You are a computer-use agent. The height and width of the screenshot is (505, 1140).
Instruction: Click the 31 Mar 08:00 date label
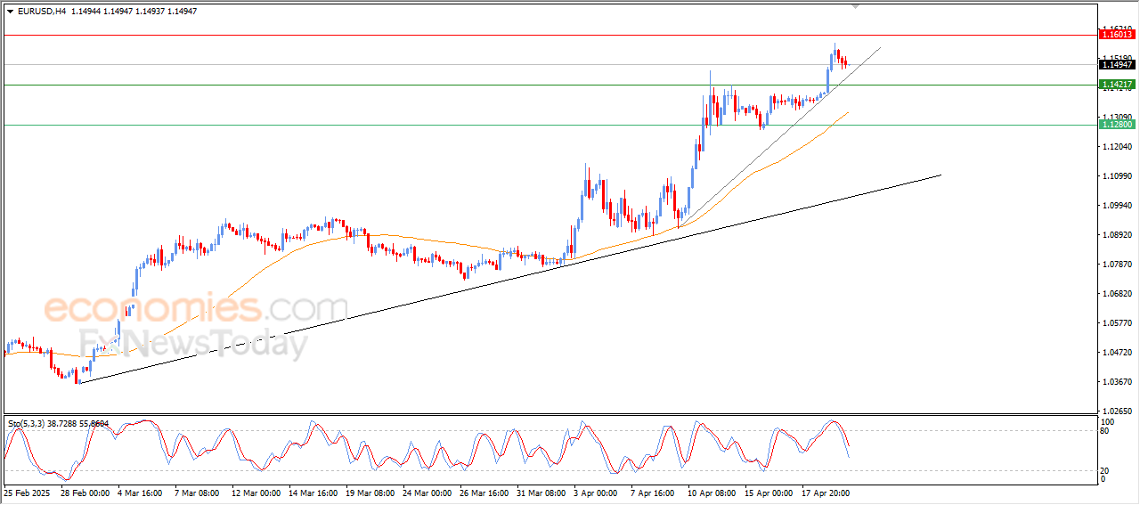[542, 492]
